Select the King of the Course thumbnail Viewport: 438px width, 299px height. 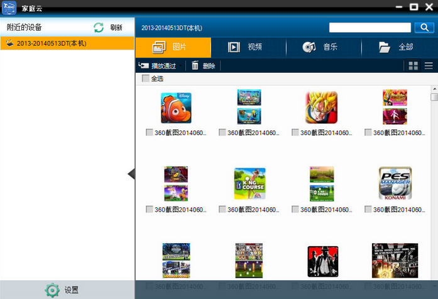click(x=249, y=183)
